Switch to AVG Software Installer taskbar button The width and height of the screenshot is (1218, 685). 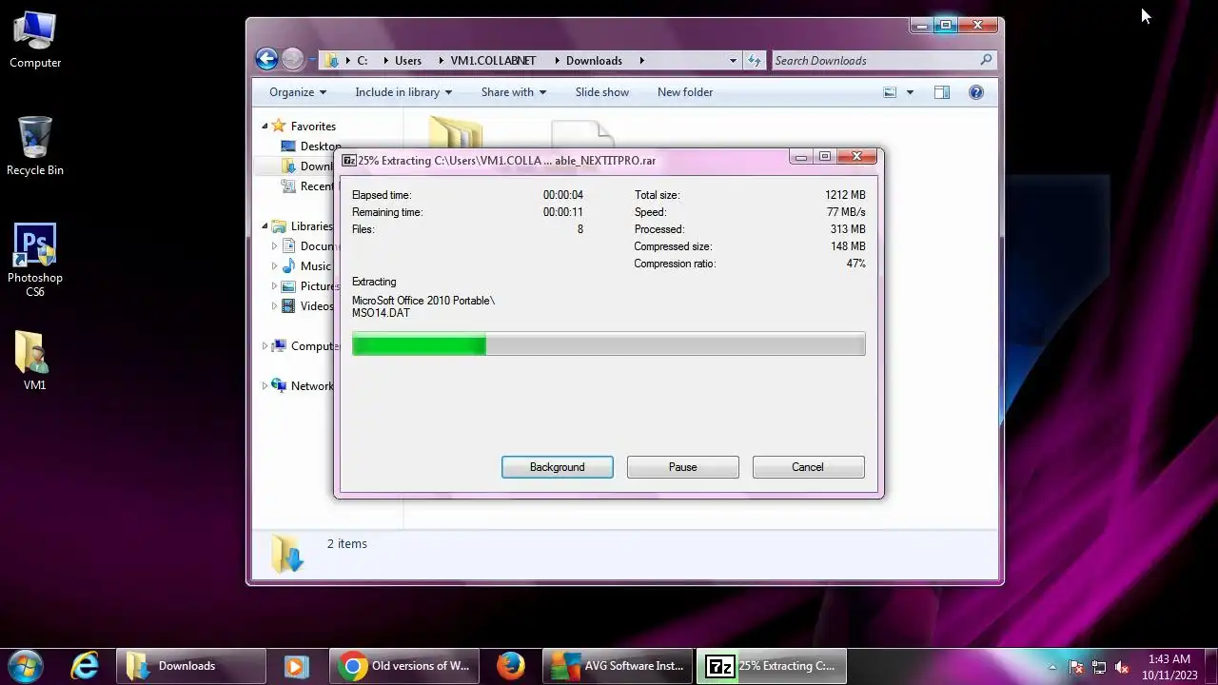(x=618, y=666)
